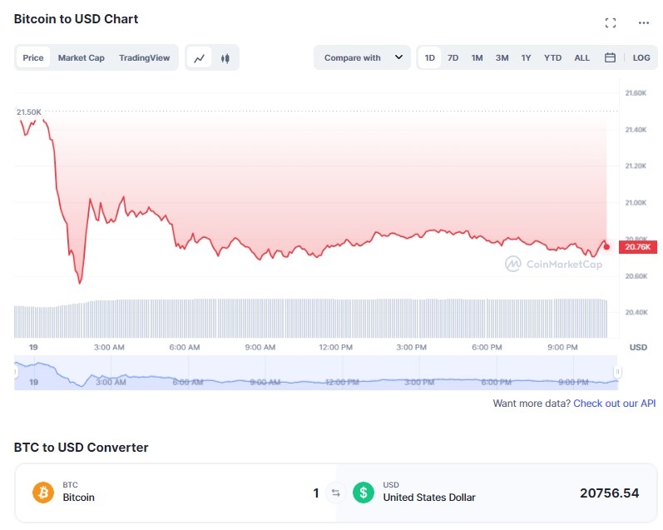Click the green dollar sign logo
Viewport: 663px width, 530px height.
click(x=364, y=493)
